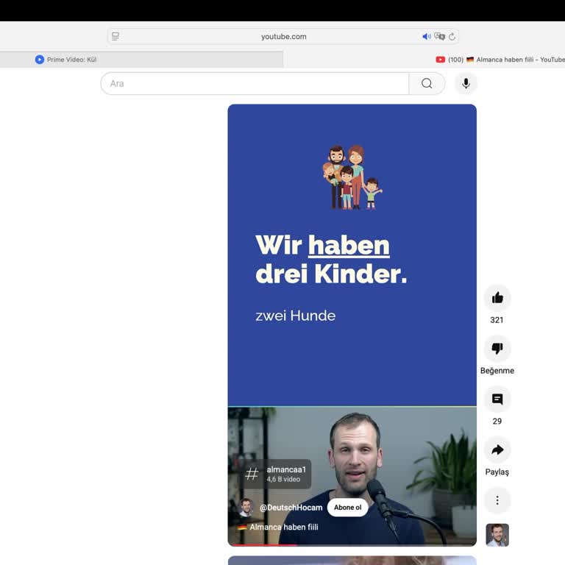Open the @DeutschHocam channel link
This screenshot has height=565, width=565.
pos(291,508)
